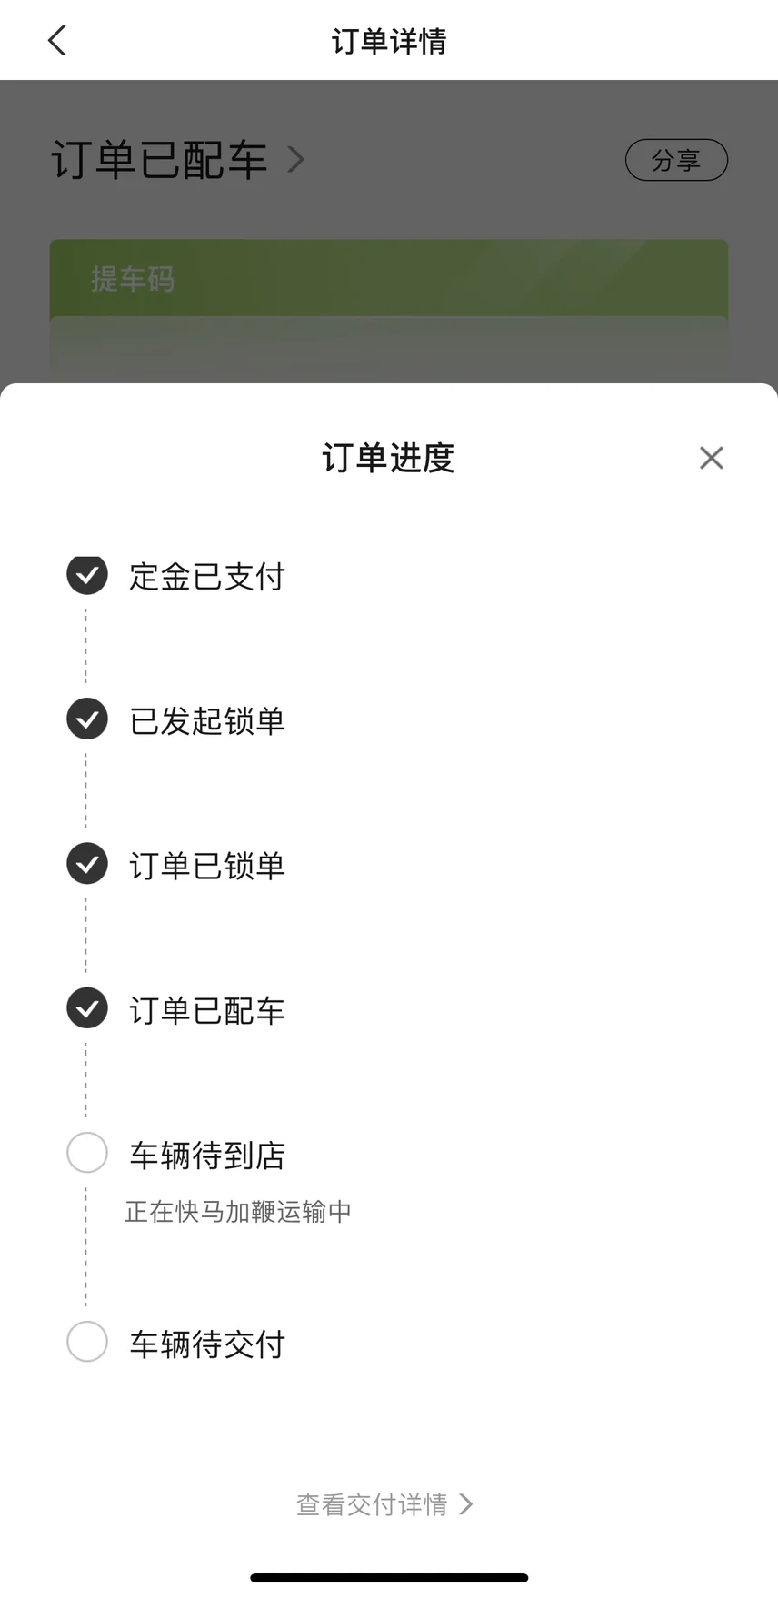Tap the checkmark beside 订单已锁单
The image size is (778, 1597).
pyautogui.click(x=87, y=864)
